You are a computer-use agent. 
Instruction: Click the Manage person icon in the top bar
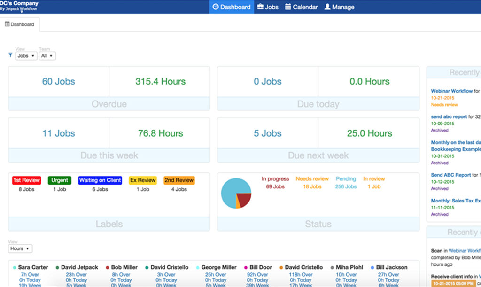(x=327, y=7)
